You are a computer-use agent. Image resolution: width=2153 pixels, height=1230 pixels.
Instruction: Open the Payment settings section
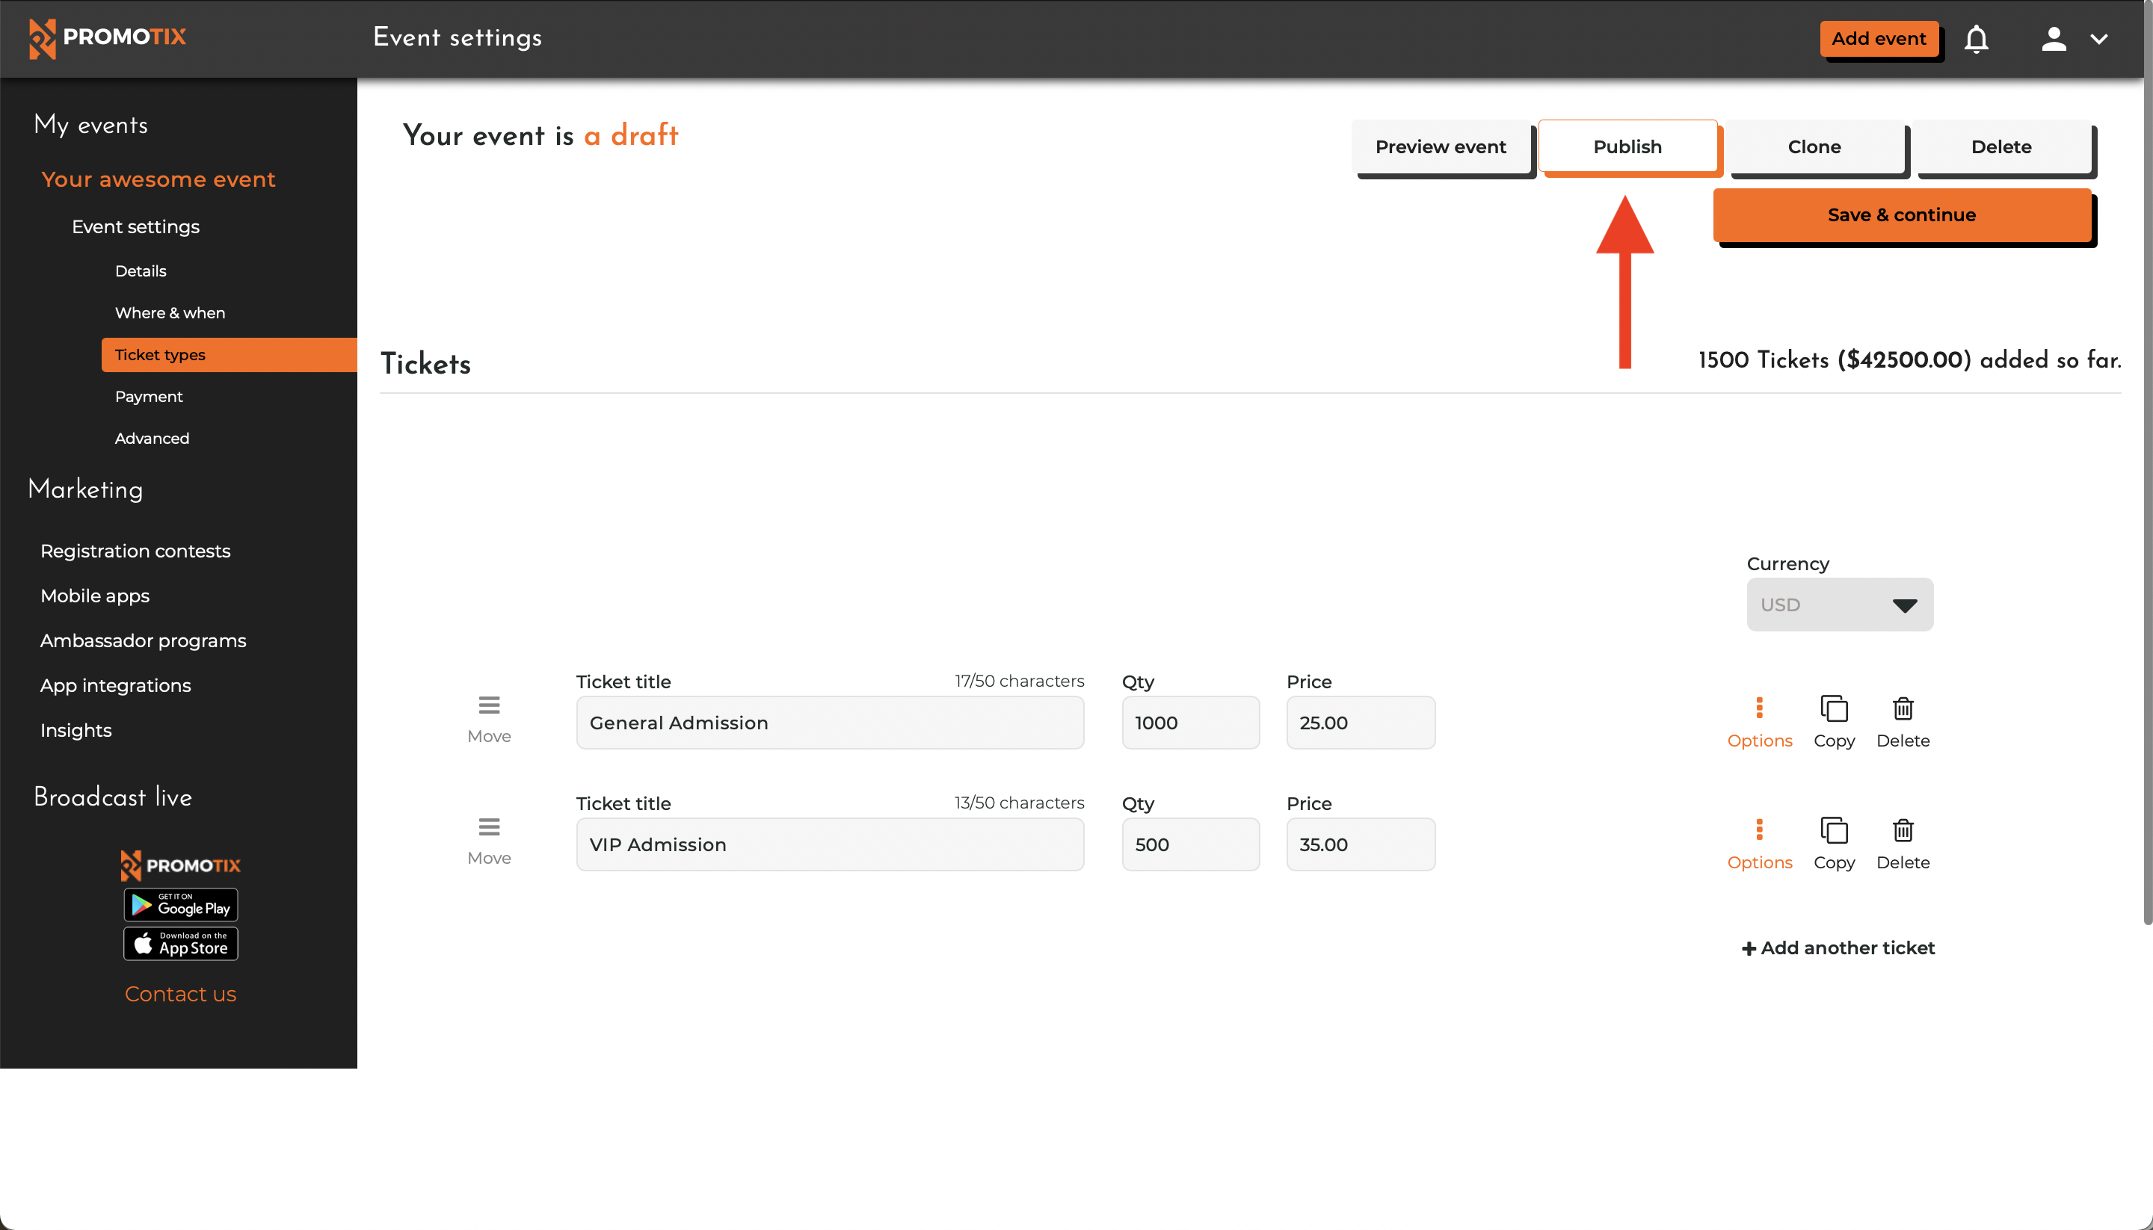pos(149,396)
